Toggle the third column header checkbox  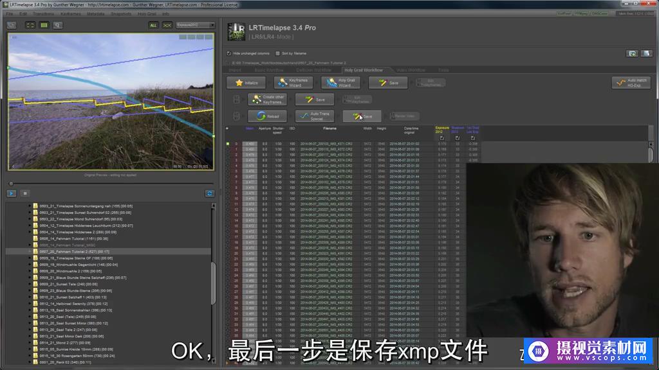(x=473, y=138)
